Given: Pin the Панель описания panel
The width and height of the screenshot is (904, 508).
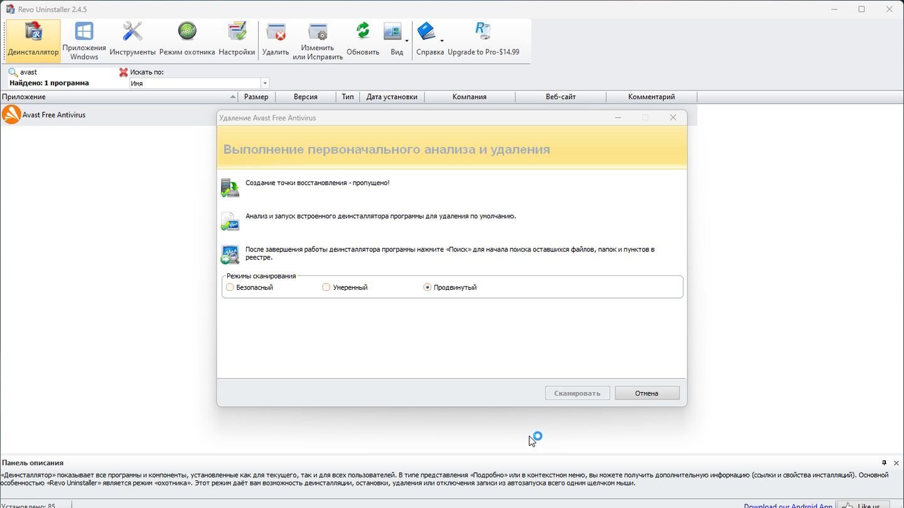Looking at the screenshot, I should [884, 463].
